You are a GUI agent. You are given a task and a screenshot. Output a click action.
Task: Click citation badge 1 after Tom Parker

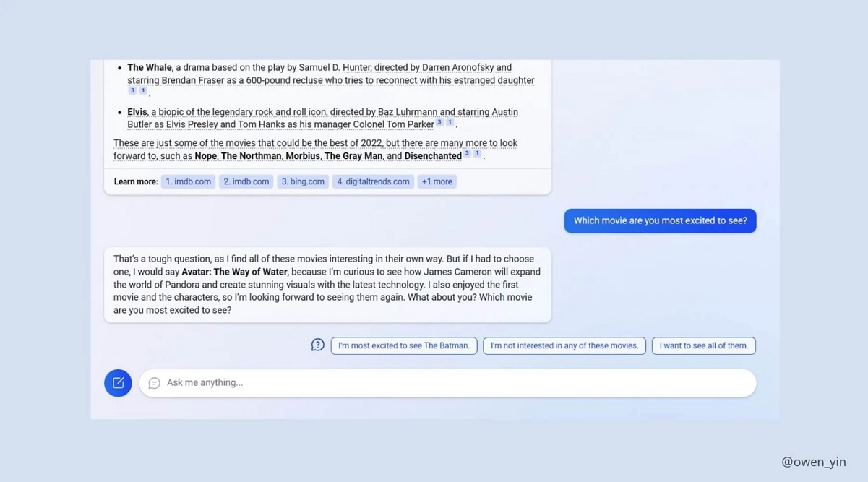point(449,123)
